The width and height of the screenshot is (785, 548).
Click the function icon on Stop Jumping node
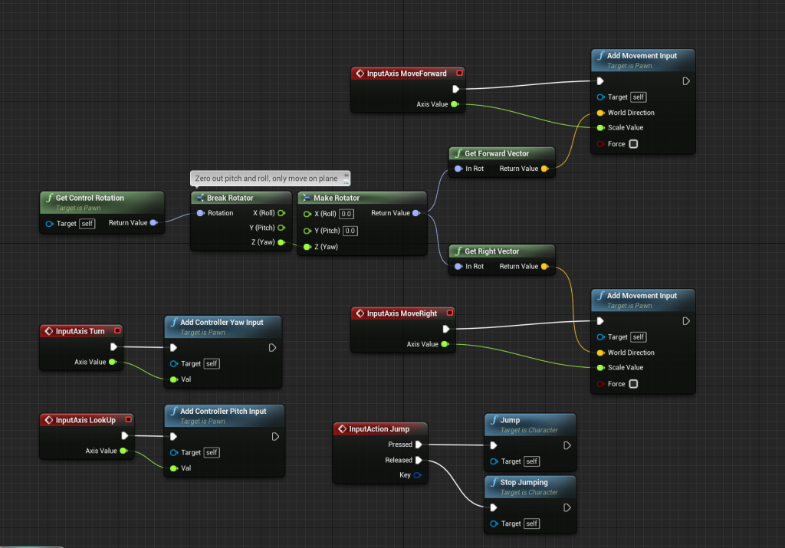click(493, 483)
